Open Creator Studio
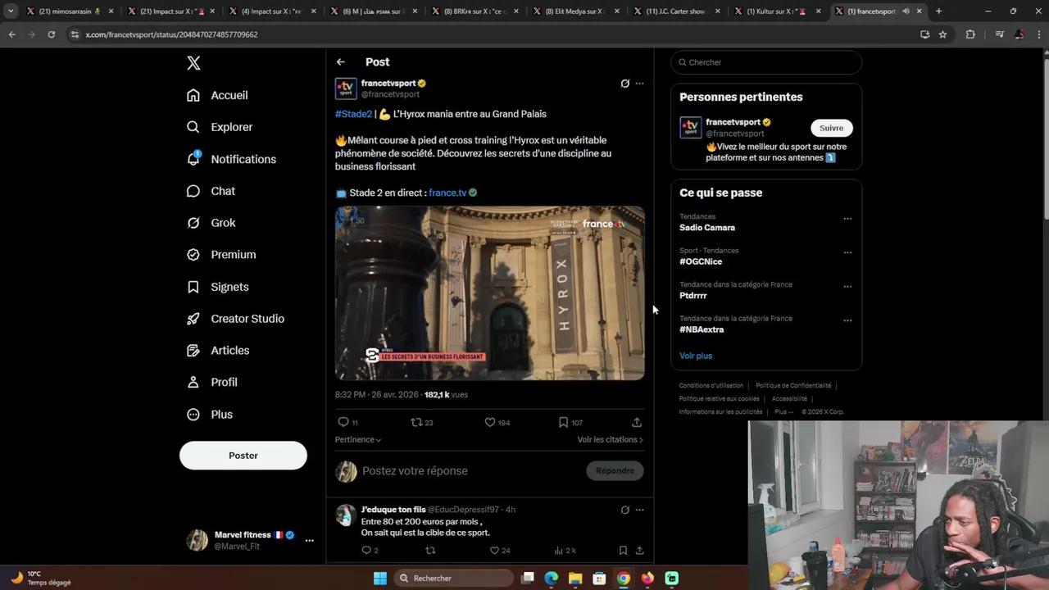The height and width of the screenshot is (590, 1049). pos(235,319)
